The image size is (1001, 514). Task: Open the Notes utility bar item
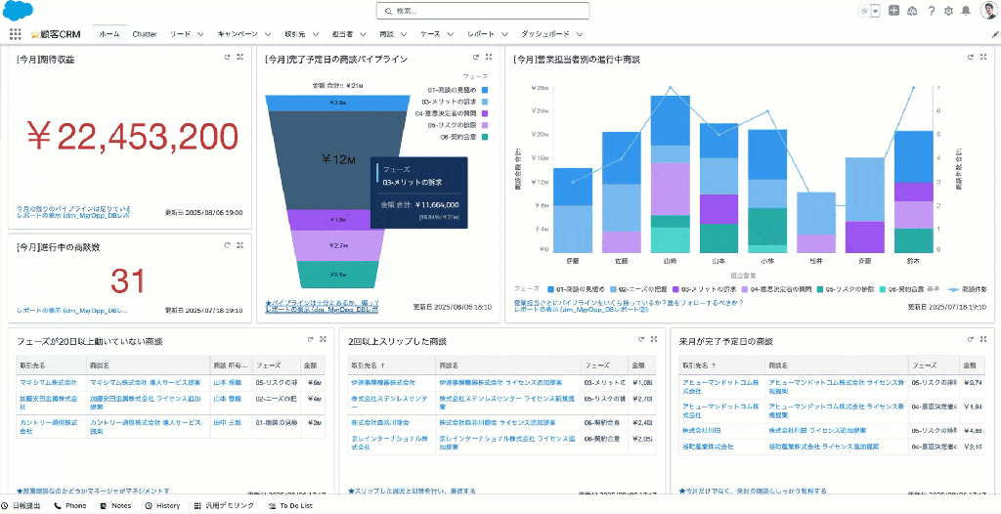pos(116,506)
